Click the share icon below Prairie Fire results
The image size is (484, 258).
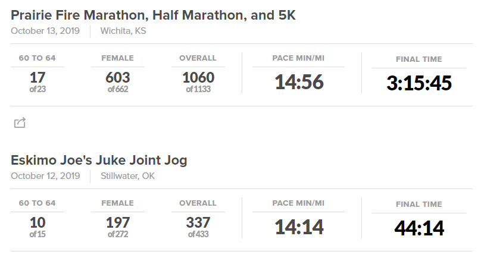pos(20,123)
